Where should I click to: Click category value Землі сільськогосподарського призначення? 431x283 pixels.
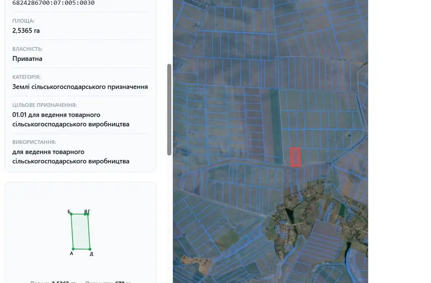pyautogui.click(x=80, y=87)
